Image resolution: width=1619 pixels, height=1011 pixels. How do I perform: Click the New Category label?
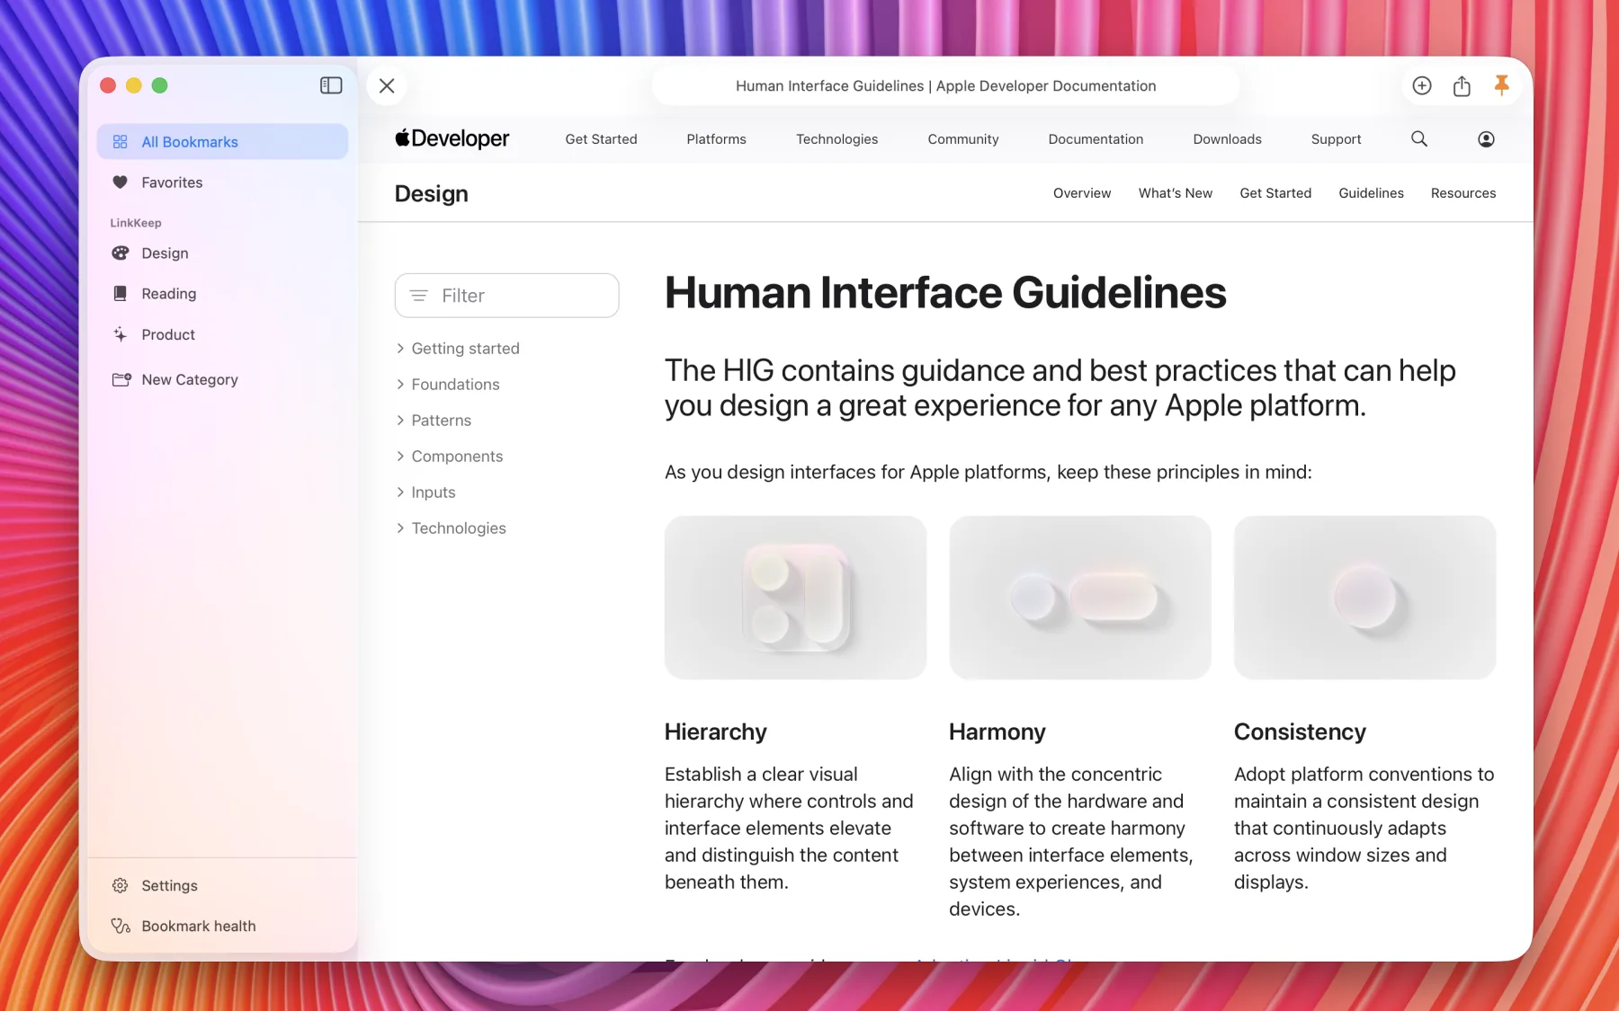tap(190, 379)
